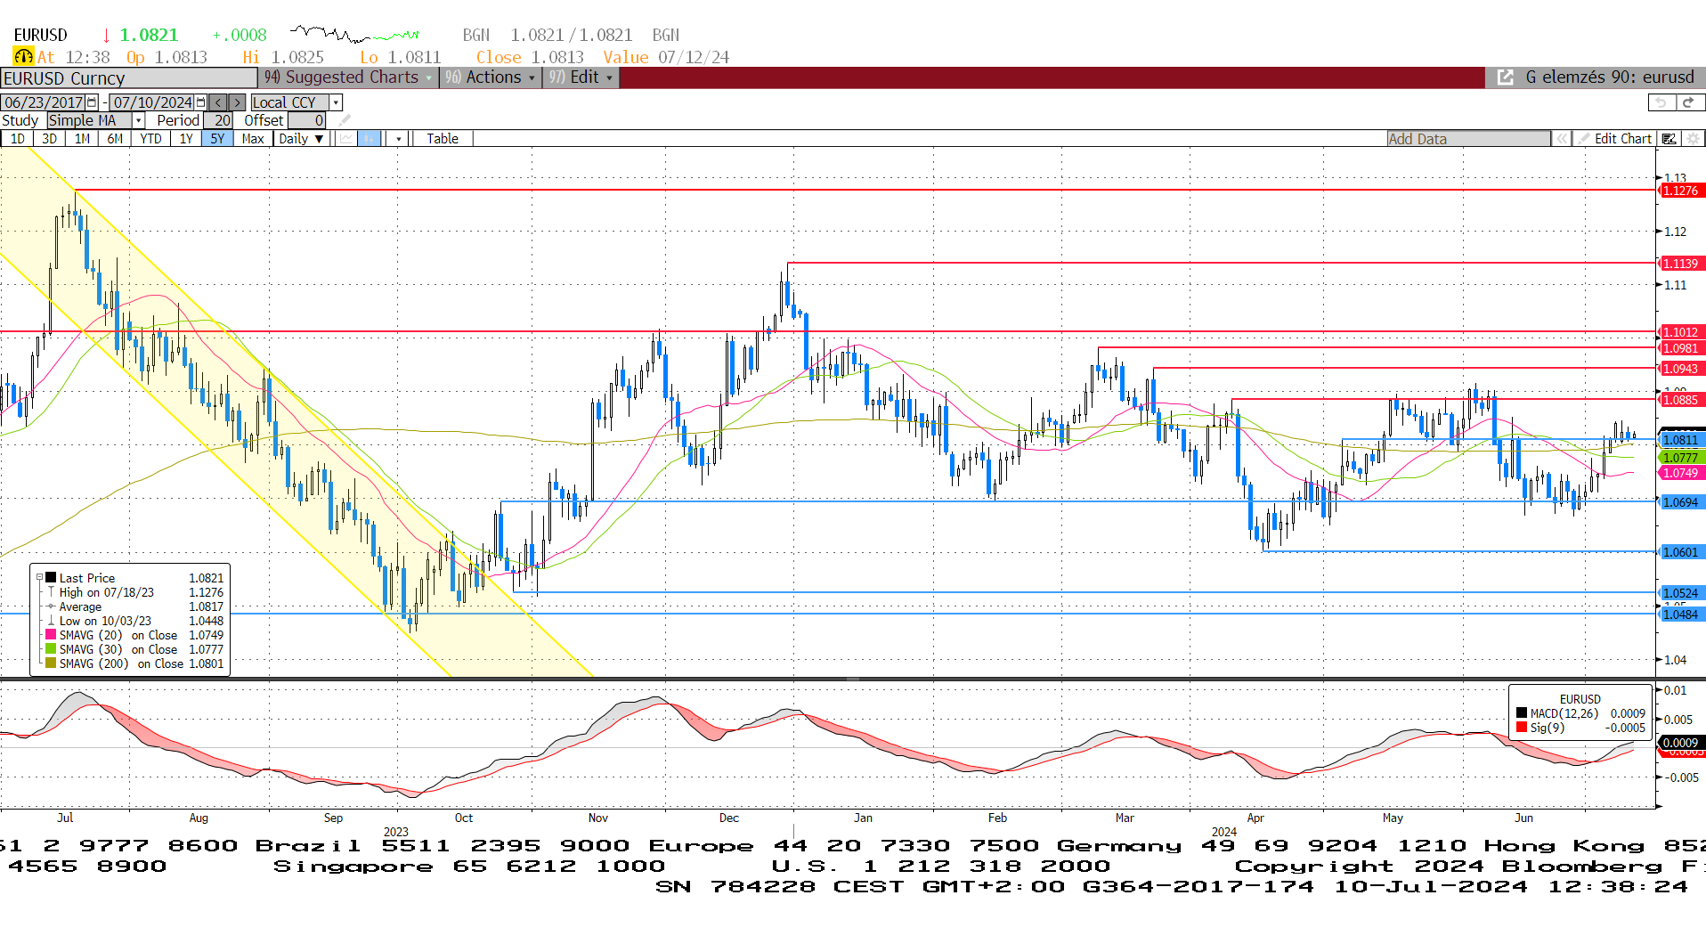
Task: Click the 1.0524 support level label
Action: tap(1681, 593)
